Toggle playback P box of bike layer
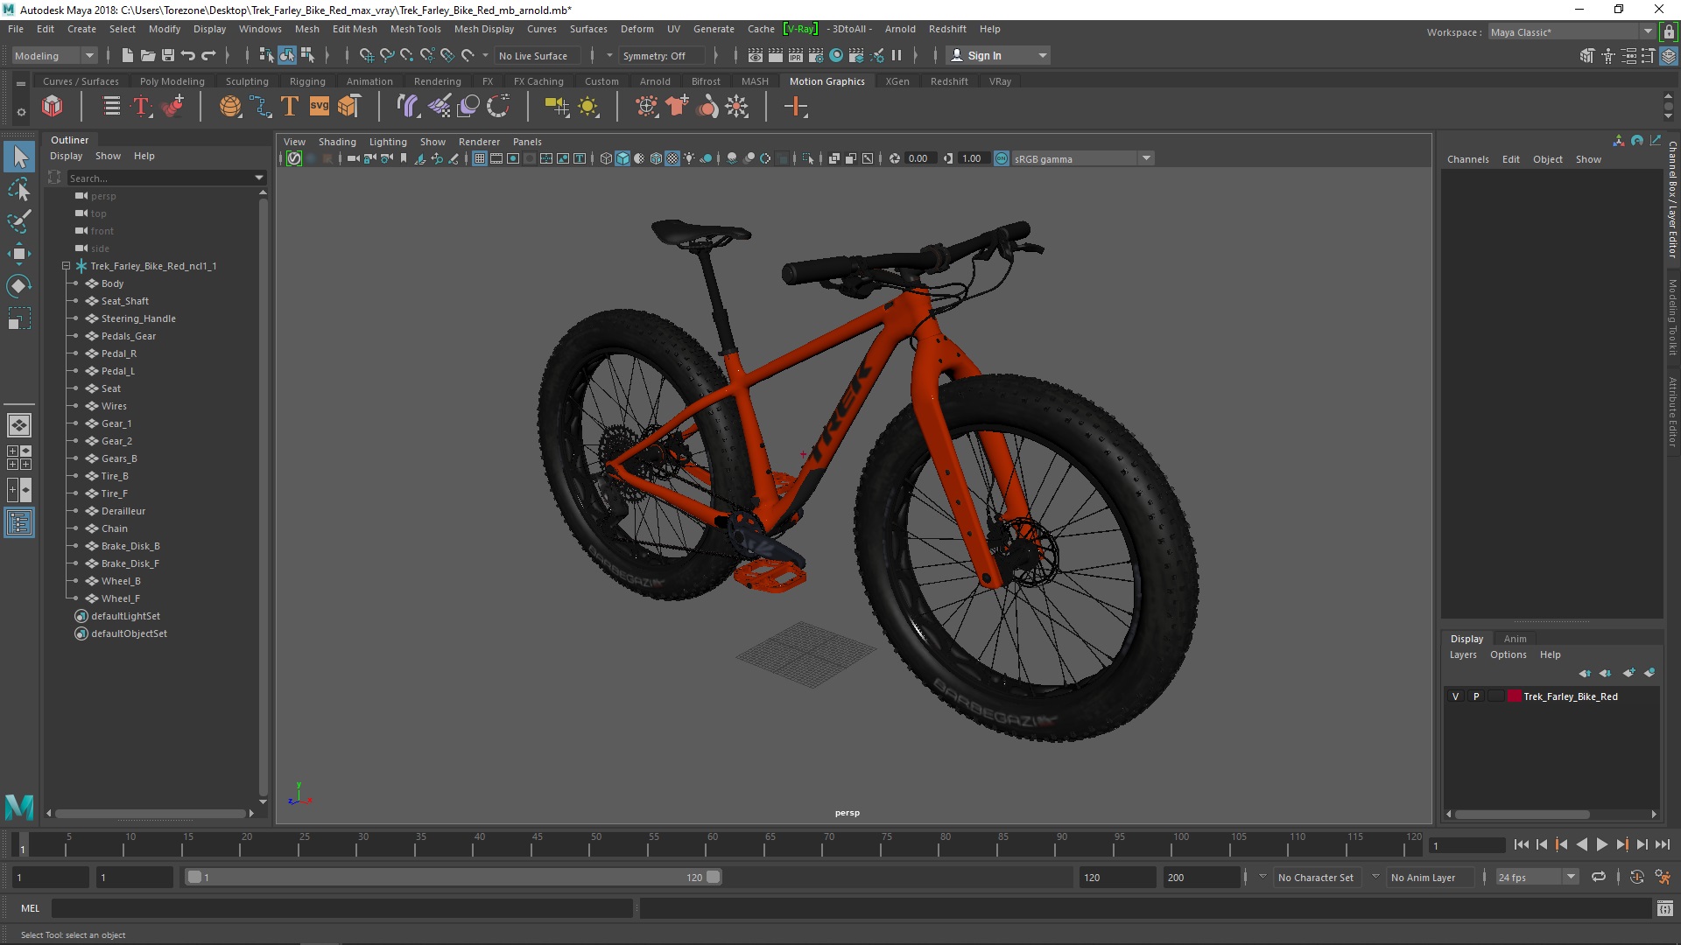 coord(1476,696)
